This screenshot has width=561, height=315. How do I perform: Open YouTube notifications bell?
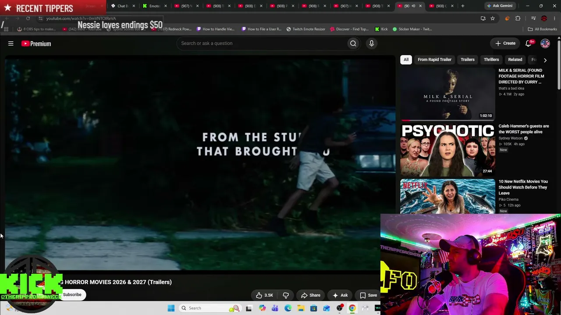pos(529,43)
